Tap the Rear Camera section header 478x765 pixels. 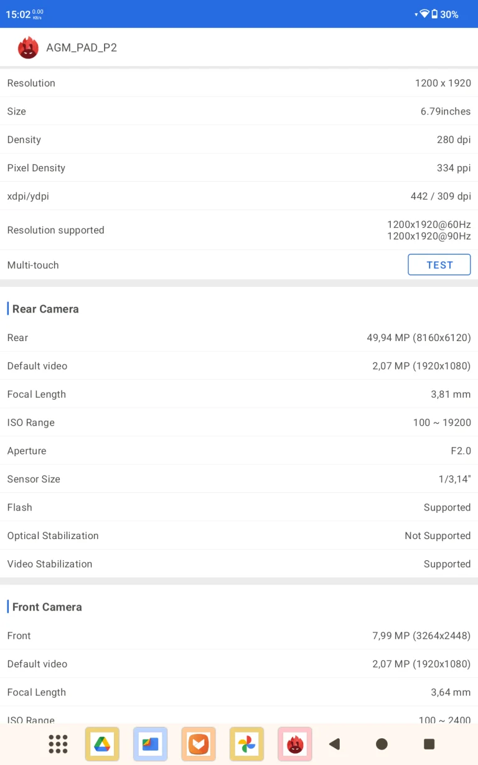(x=45, y=309)
